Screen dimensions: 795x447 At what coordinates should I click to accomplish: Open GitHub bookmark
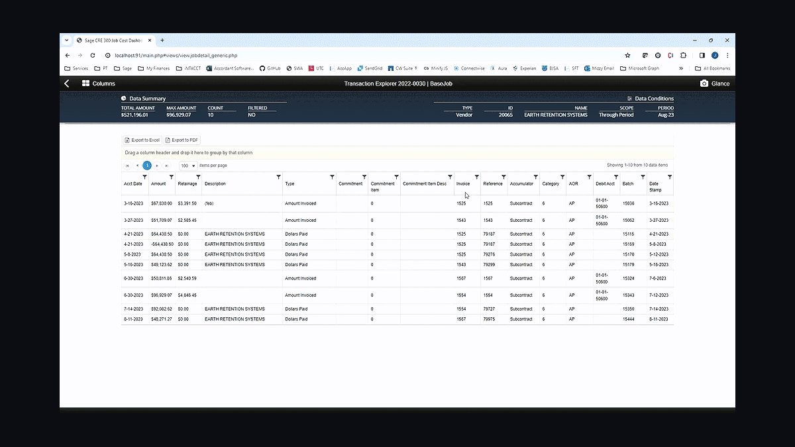[x=270, y=68]
